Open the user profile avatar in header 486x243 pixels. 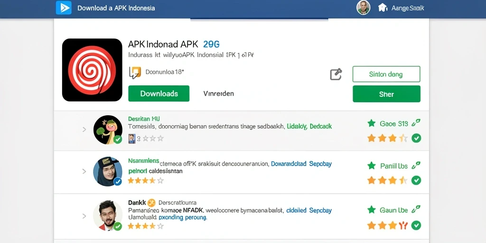(x=363, y=8)
